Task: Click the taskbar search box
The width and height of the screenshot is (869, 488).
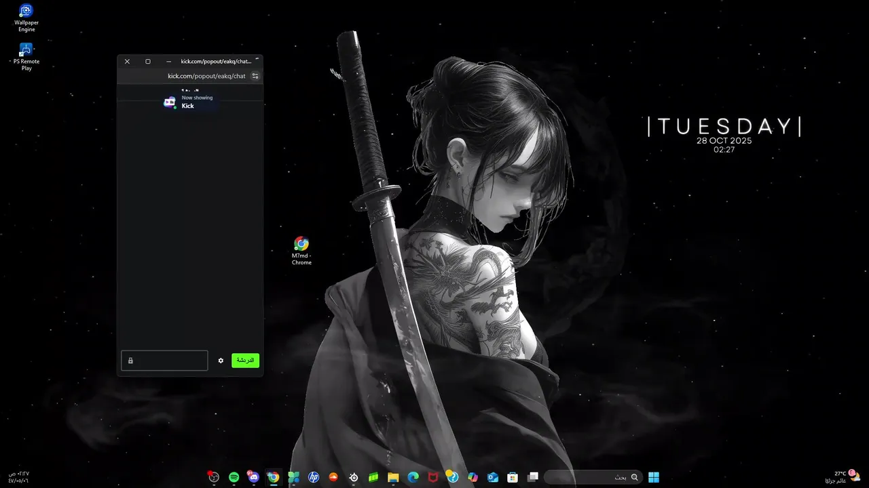Action: [593, 477]
